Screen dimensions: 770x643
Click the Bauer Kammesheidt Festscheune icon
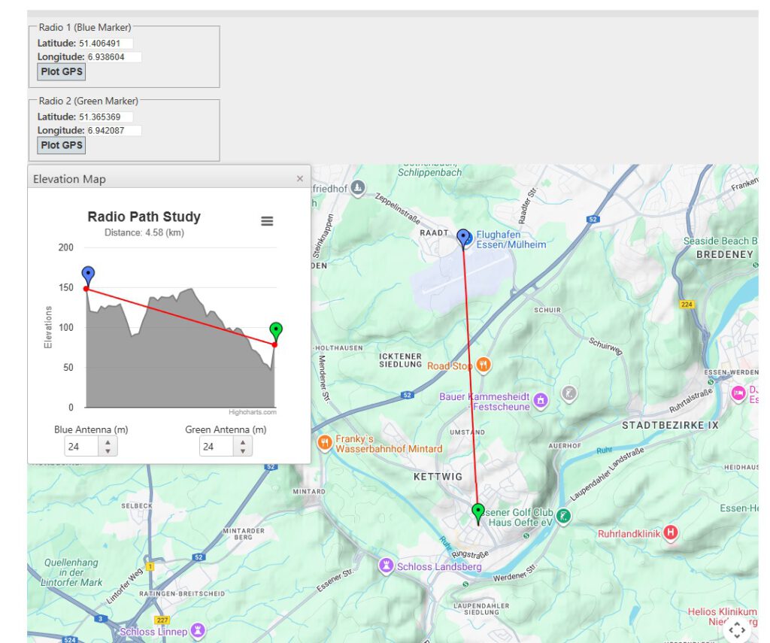point(541,402)
